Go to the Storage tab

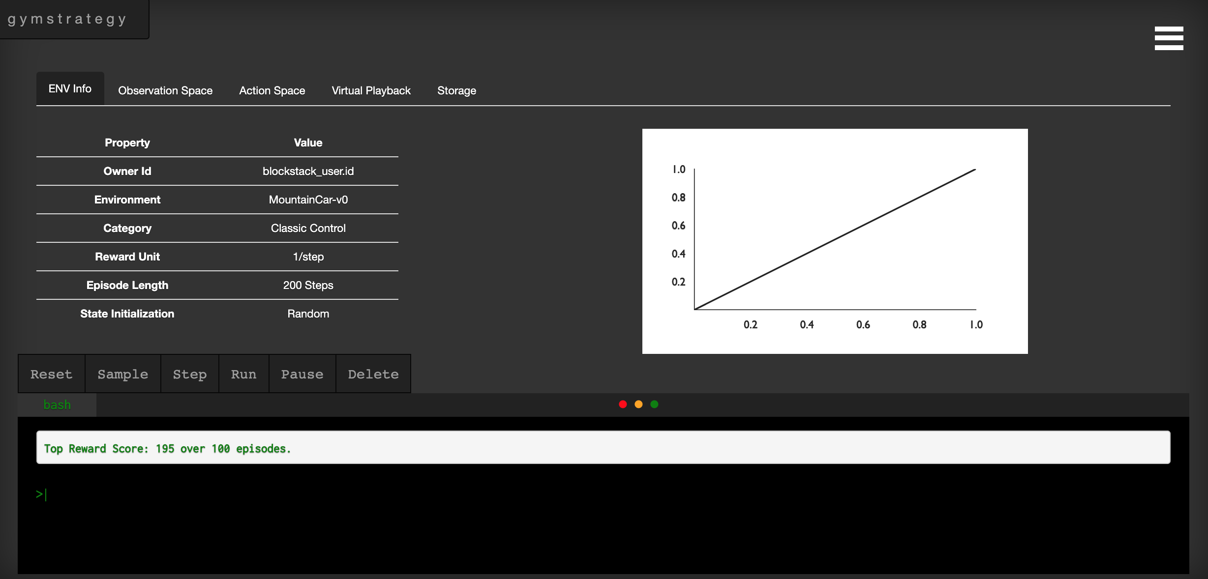point(456,90)
